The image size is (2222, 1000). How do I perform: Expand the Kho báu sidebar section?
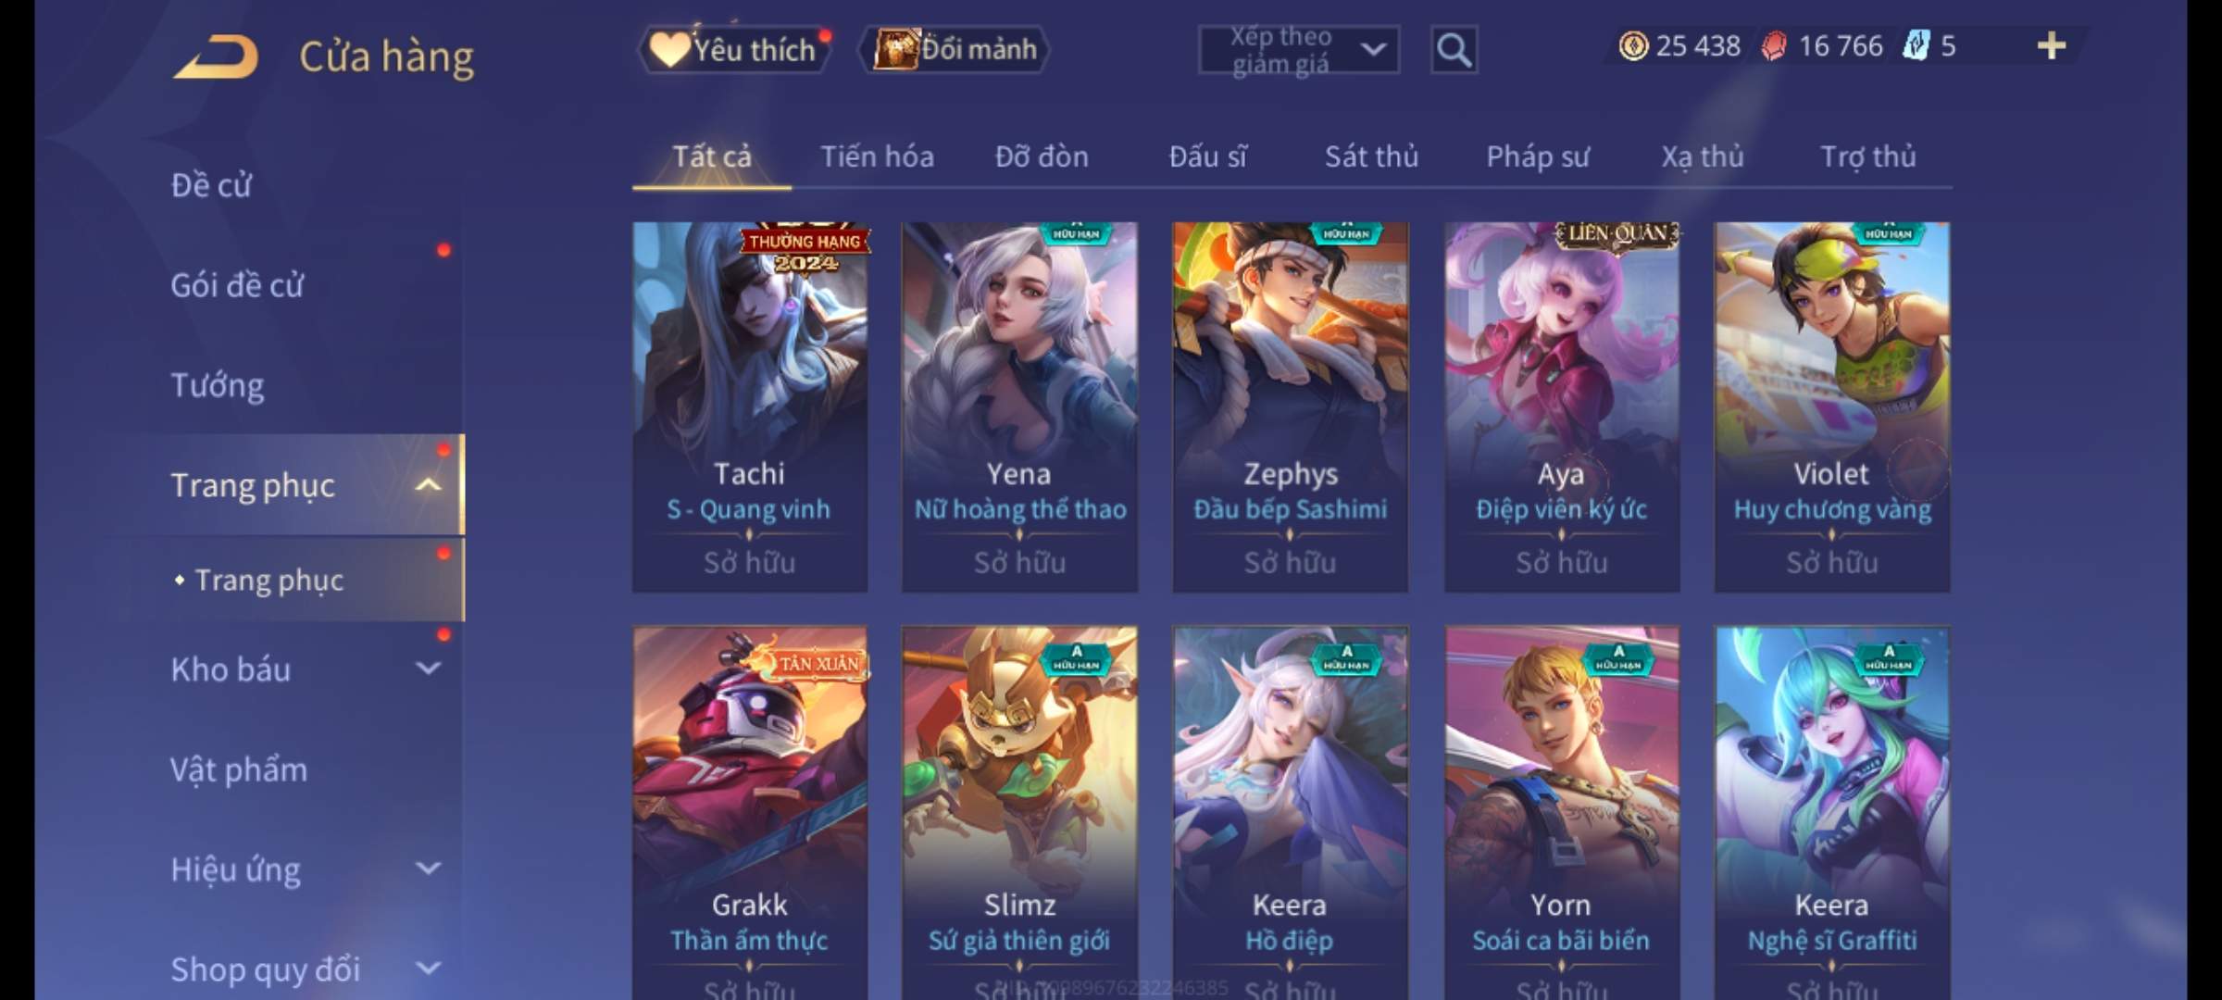(428, 668)
